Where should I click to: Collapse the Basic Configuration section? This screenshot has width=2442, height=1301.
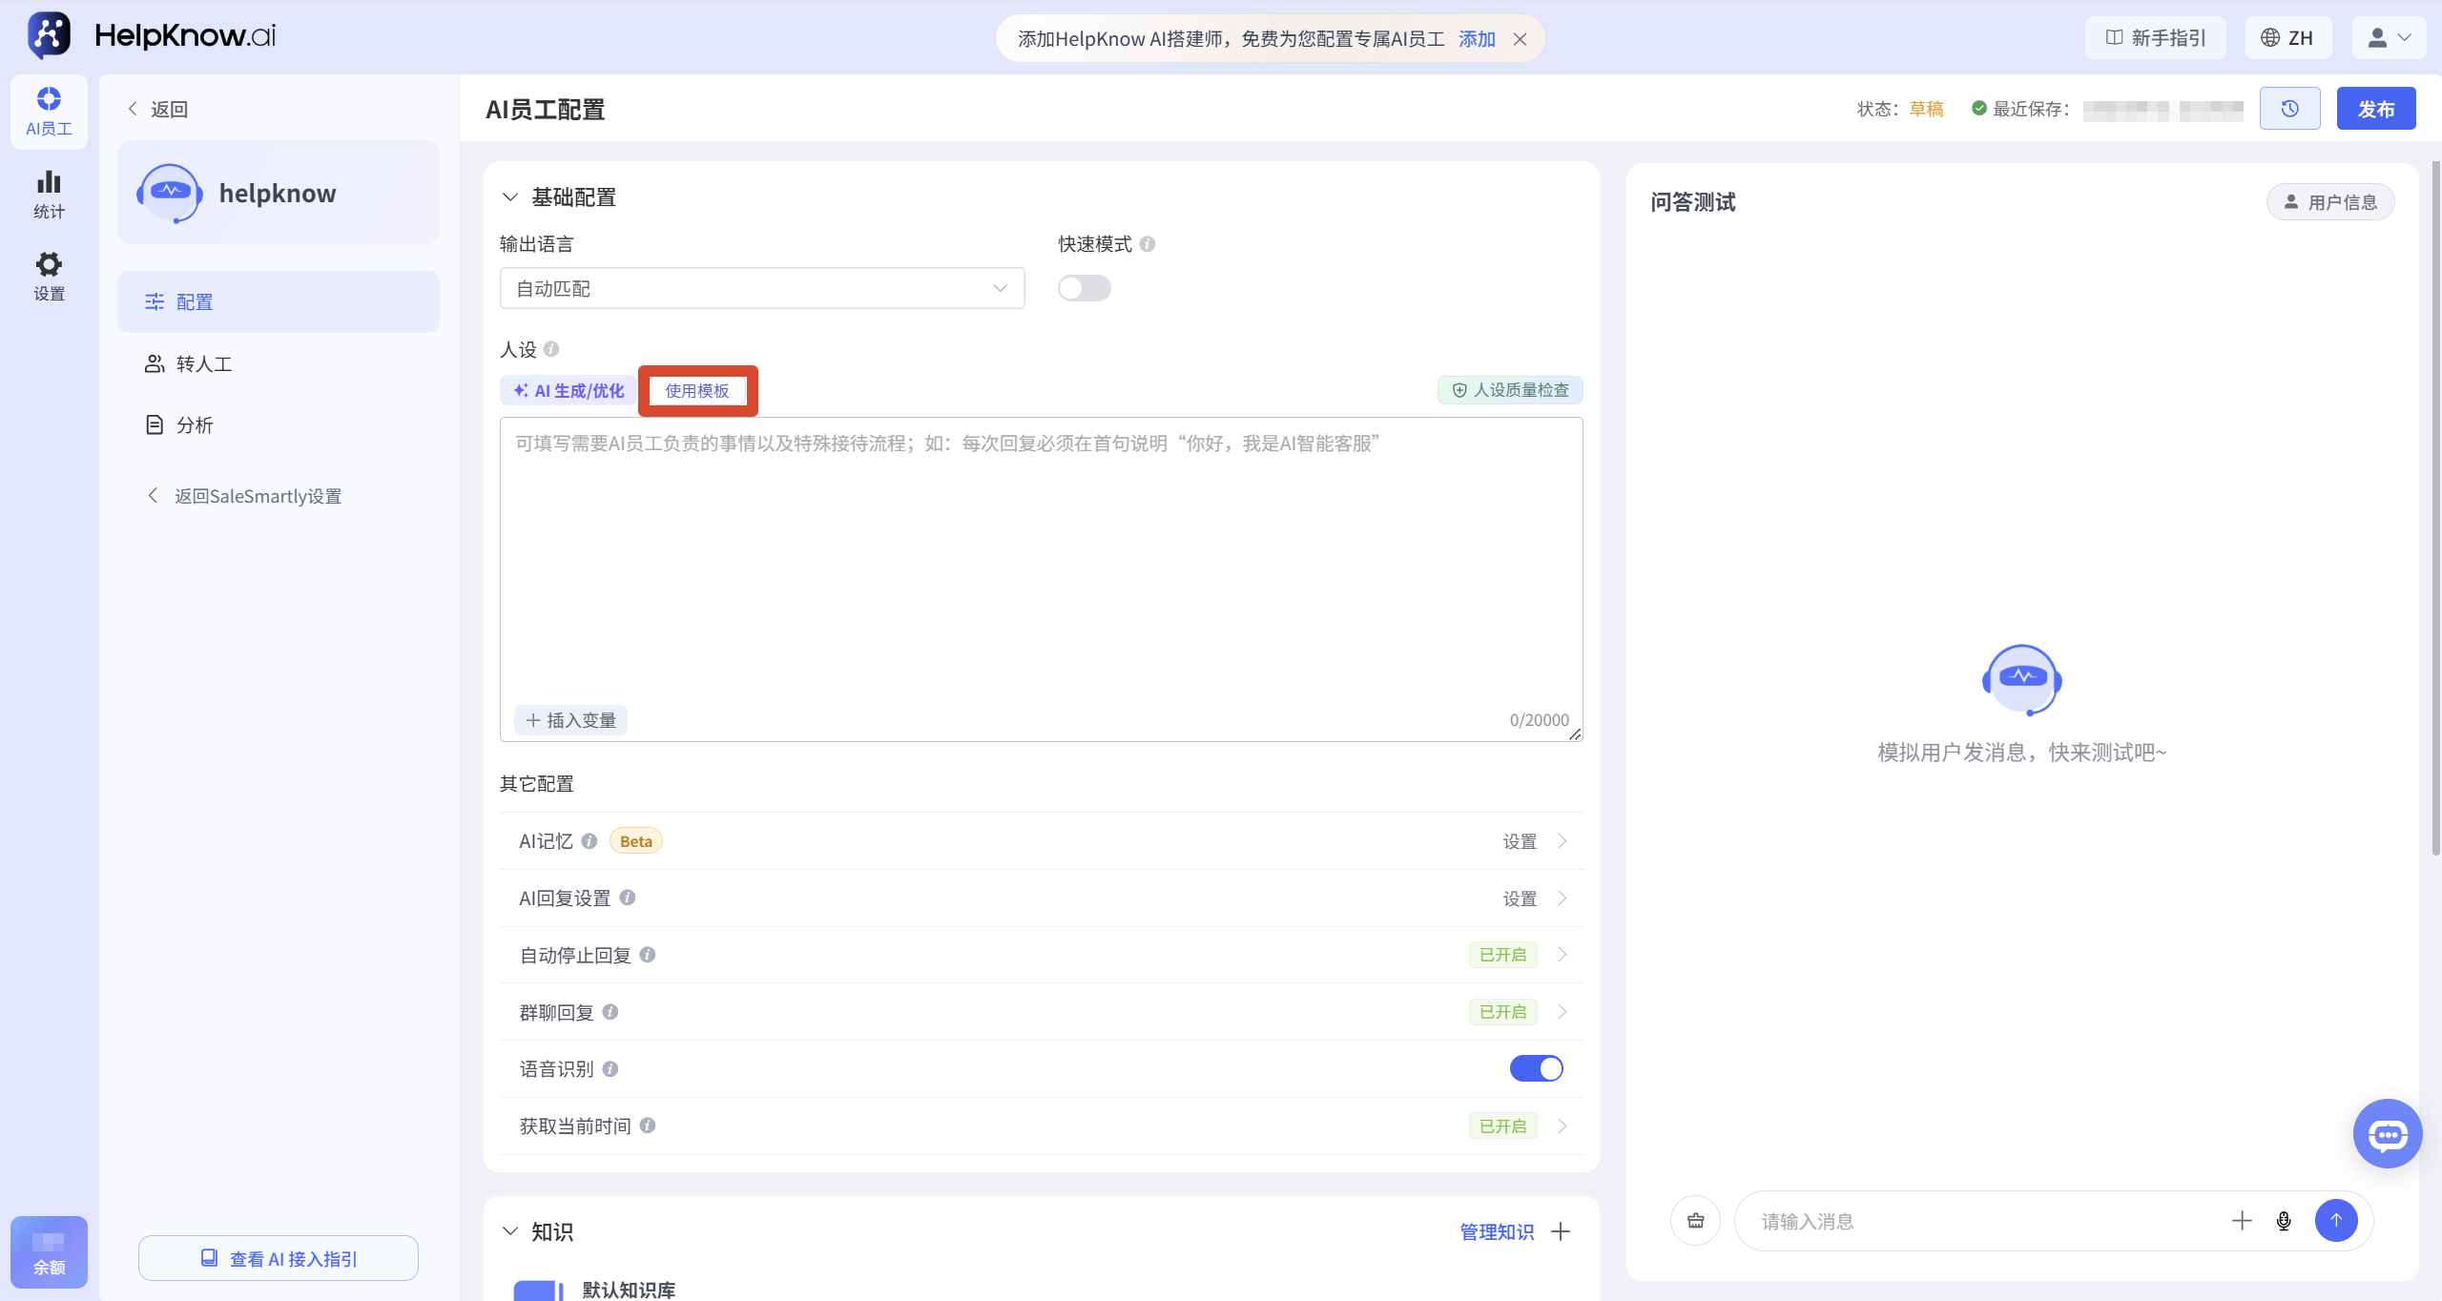point(511,197)
